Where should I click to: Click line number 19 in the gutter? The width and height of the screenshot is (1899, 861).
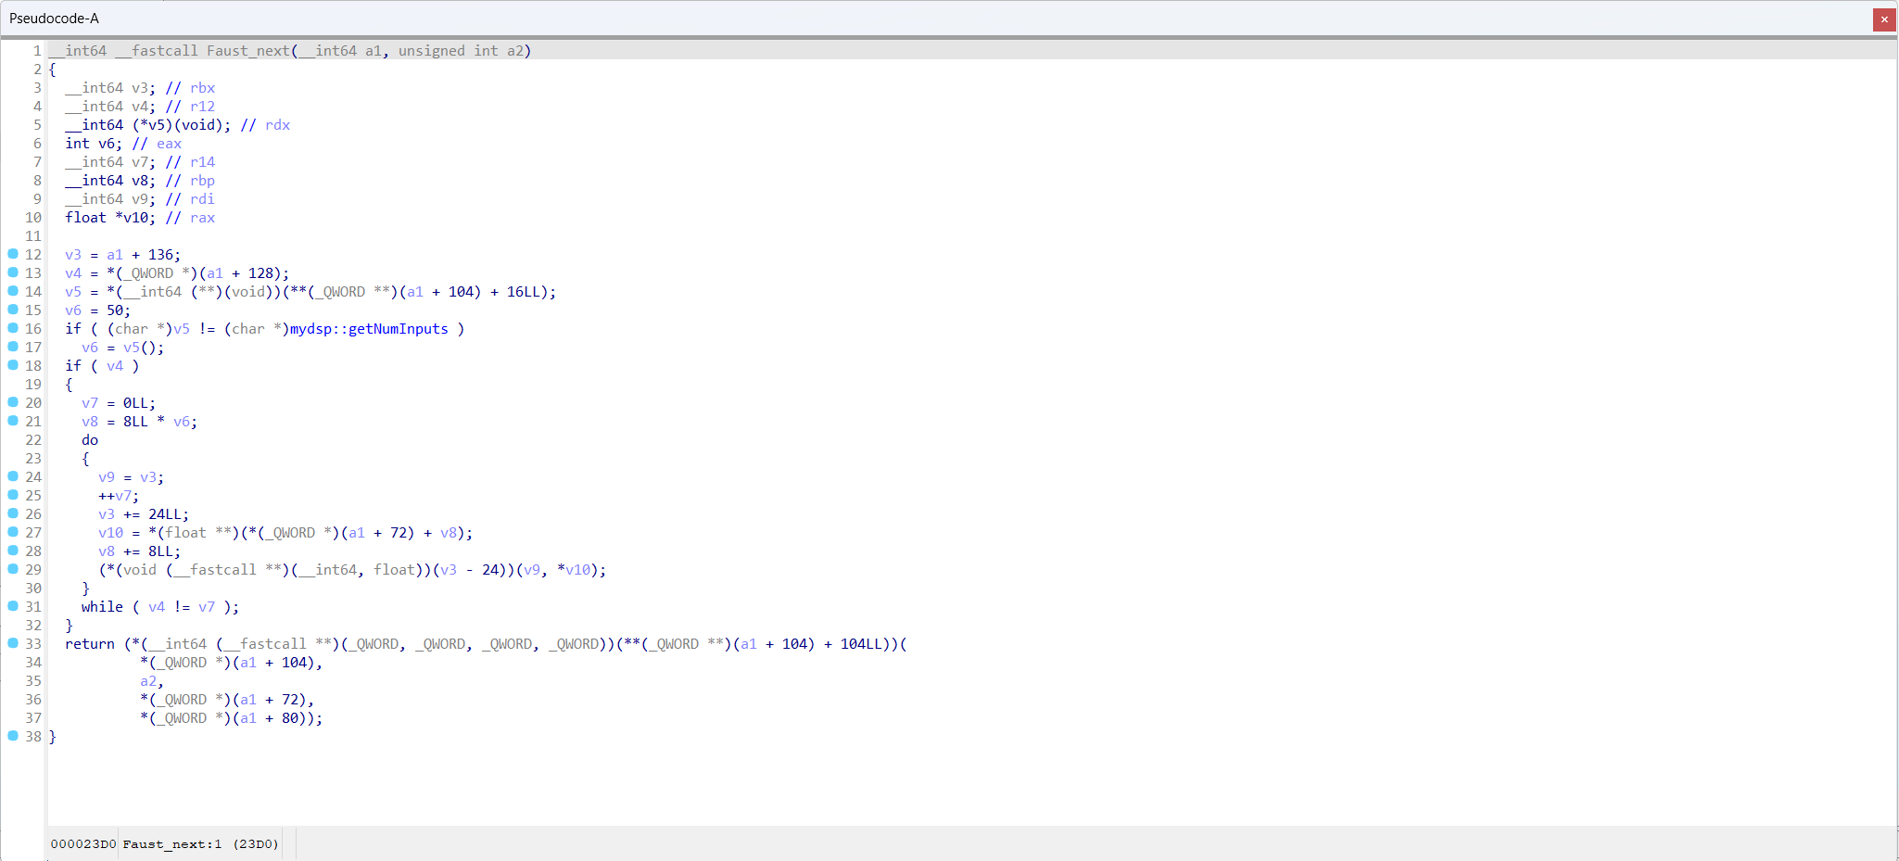pyautogui.click(x=33, y=385)
